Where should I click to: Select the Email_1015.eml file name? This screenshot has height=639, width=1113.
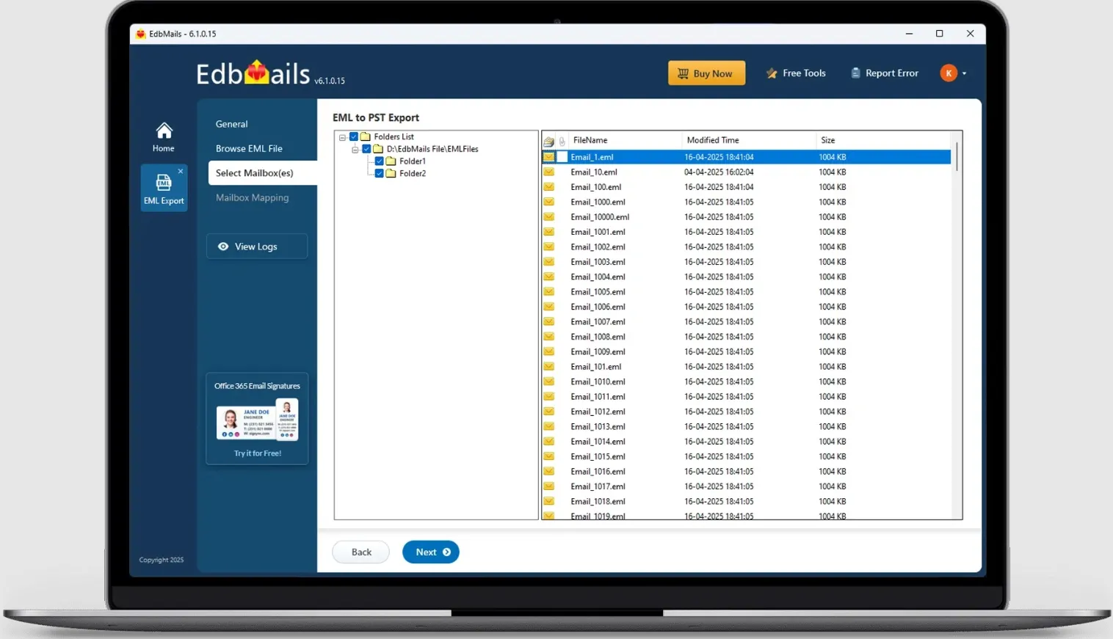(598, 456)
